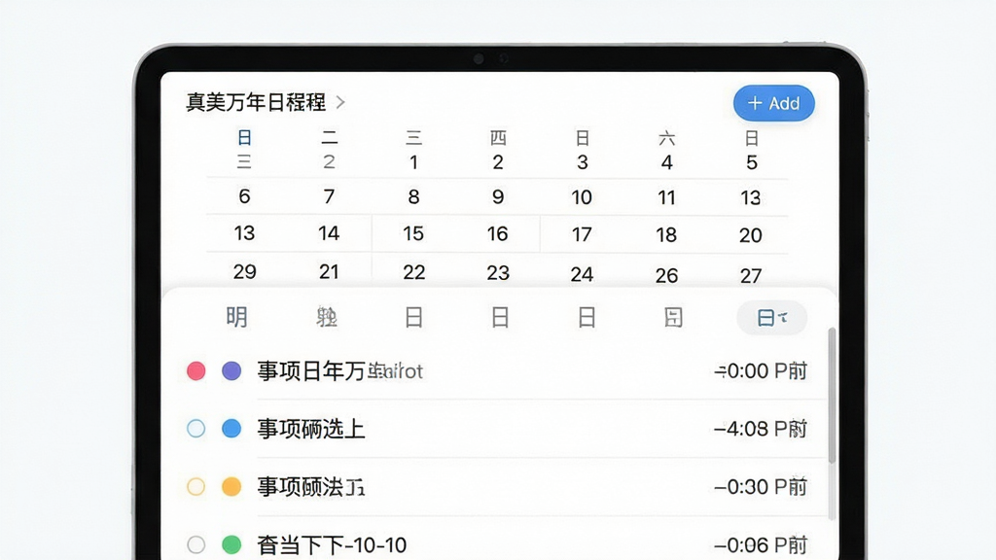
Task: Select date 8 in the calendar
Action: click(413, 196)
